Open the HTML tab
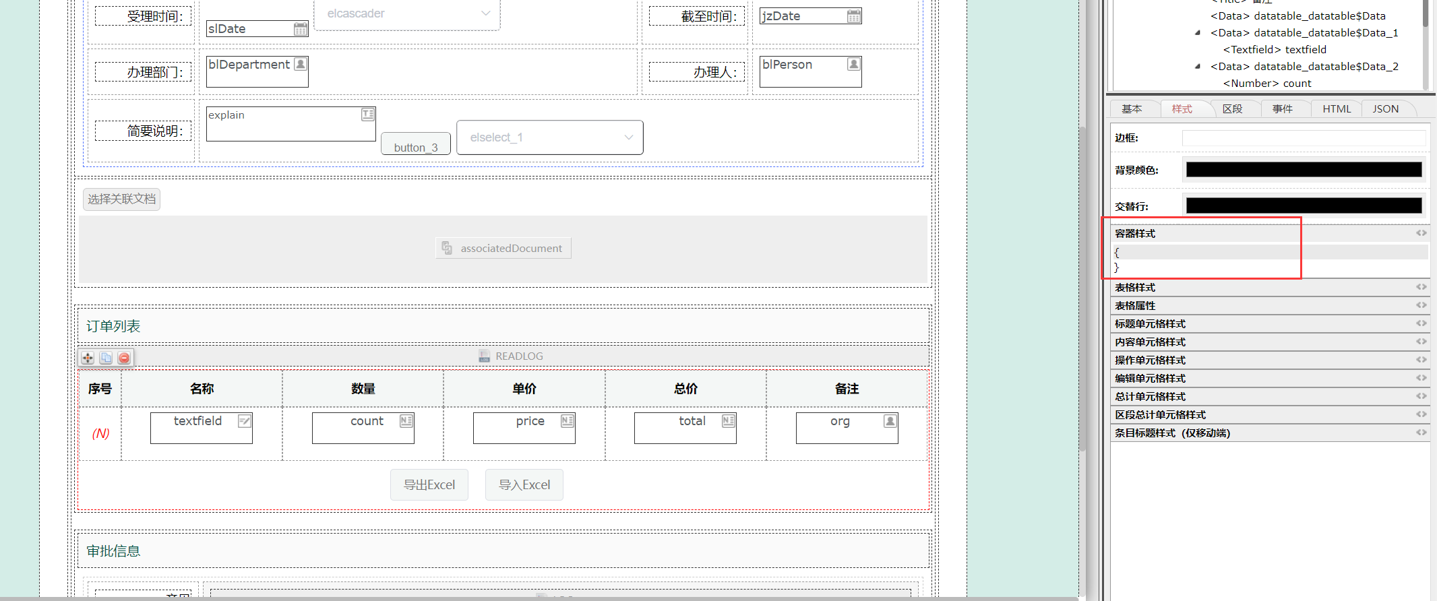The height and width of the screenshot is (601, 1437). click(x=1337, y=109)
